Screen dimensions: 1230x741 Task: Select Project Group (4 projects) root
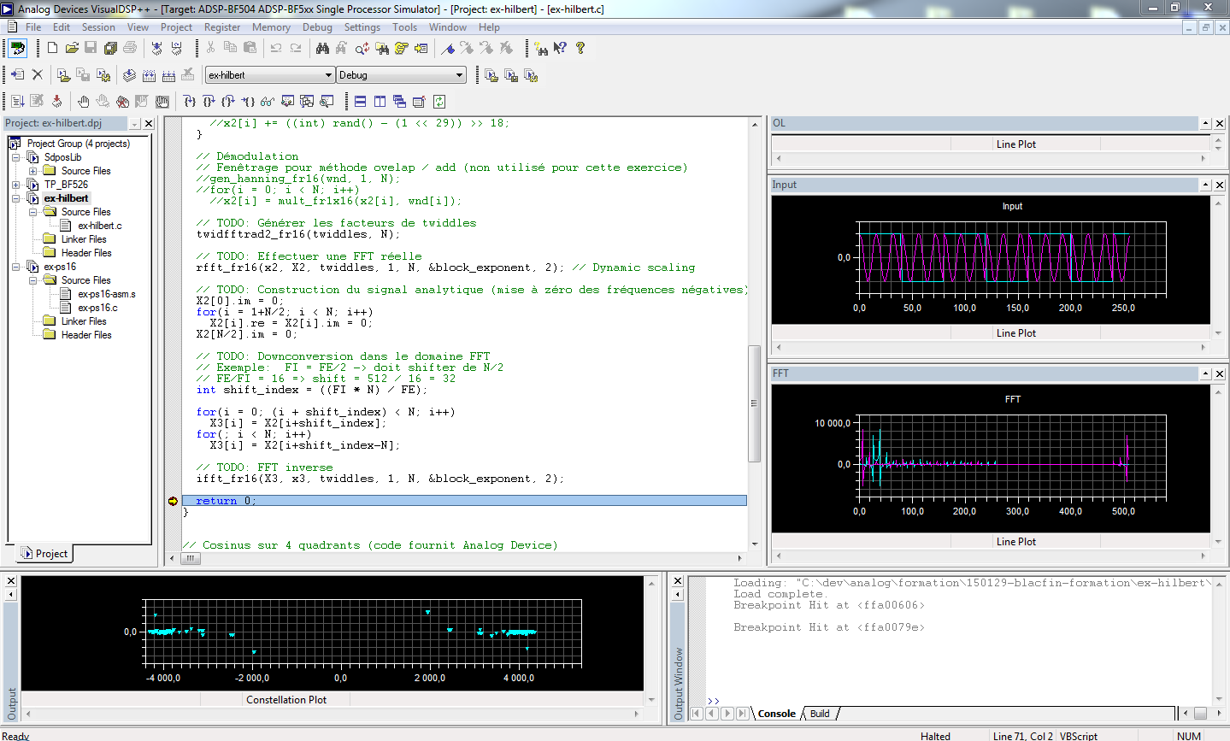pos(79,144)
